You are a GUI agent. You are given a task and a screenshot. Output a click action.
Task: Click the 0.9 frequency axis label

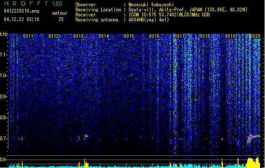coord(3,97)
